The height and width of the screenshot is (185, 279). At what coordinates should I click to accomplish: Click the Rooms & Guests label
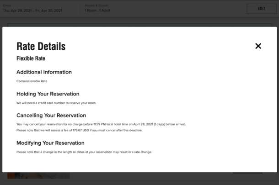click(95, 5)
